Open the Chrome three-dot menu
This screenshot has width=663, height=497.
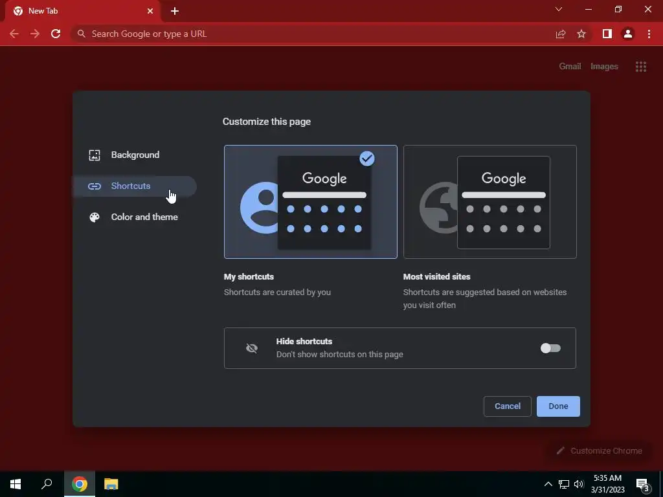649,34
